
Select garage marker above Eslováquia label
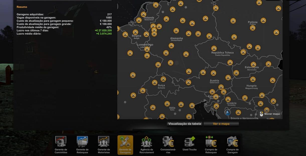[253, 64]
